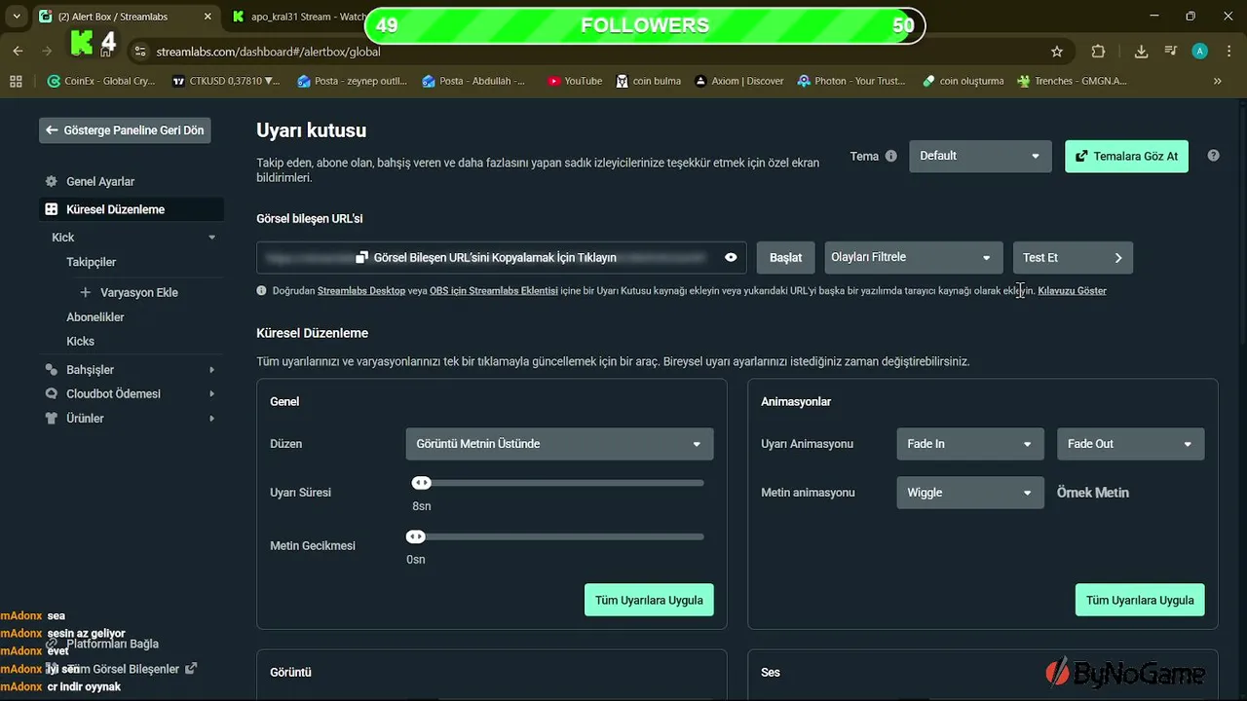This screenshot has width=1247, height=701.
Task: Click the info icon next to Tema
Action: 890,156
